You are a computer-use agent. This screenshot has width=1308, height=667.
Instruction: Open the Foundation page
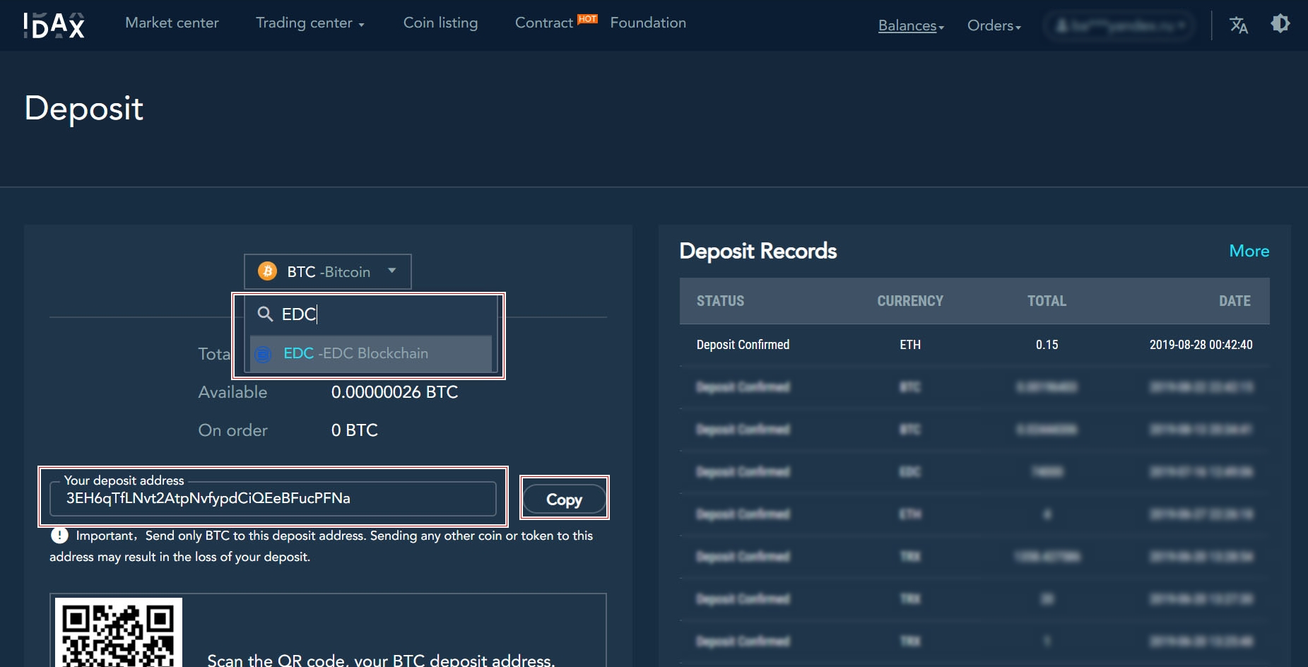[x=648, y=23]
